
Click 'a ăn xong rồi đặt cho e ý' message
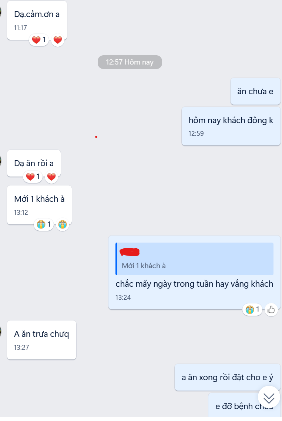point(227,377)
